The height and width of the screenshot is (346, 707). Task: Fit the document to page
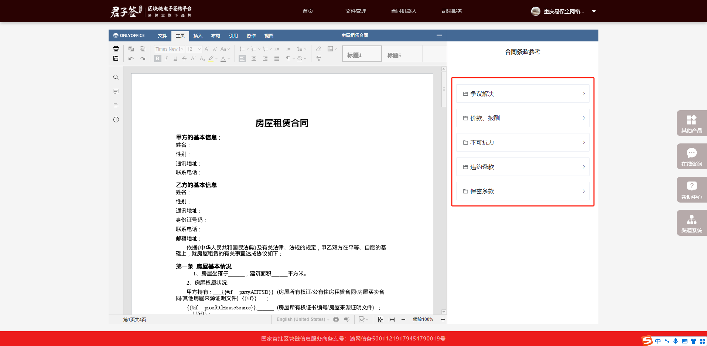380,319
